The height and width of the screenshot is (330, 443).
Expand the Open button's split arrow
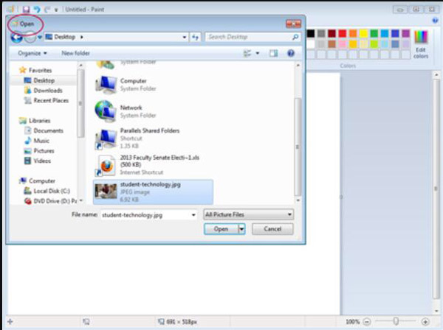pyautogui.click(x=242, y=229)
